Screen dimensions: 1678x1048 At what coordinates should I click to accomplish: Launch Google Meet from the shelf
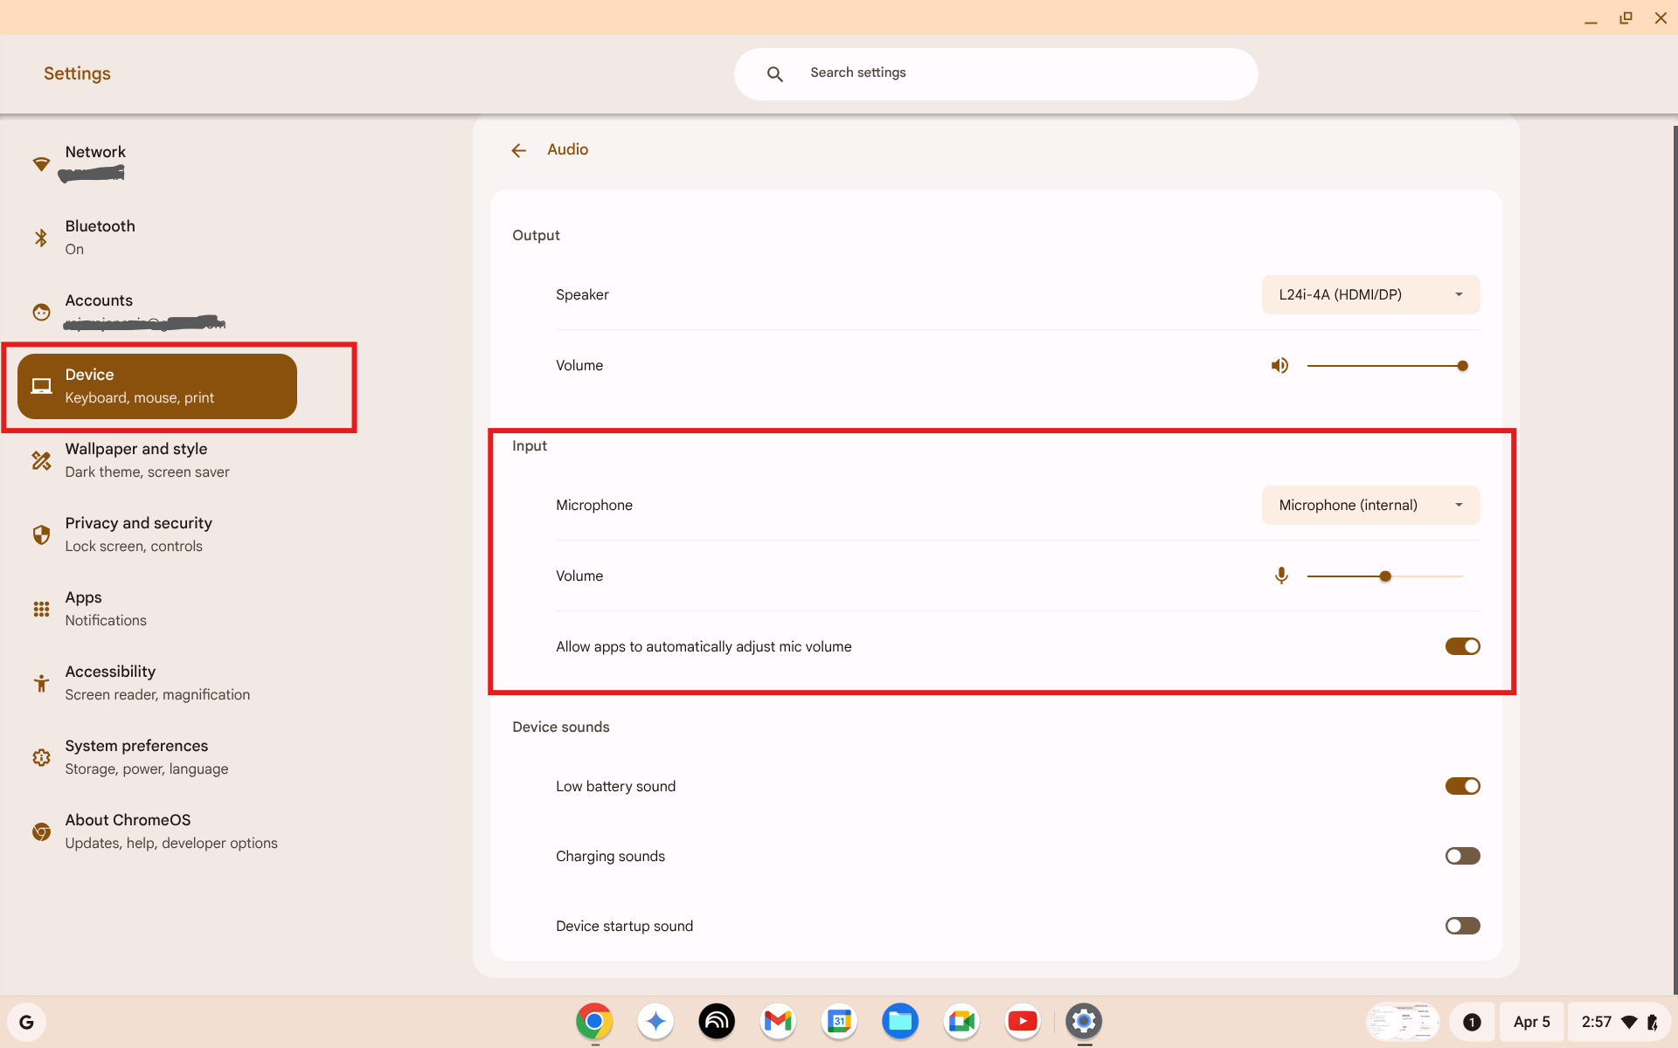961,1022
